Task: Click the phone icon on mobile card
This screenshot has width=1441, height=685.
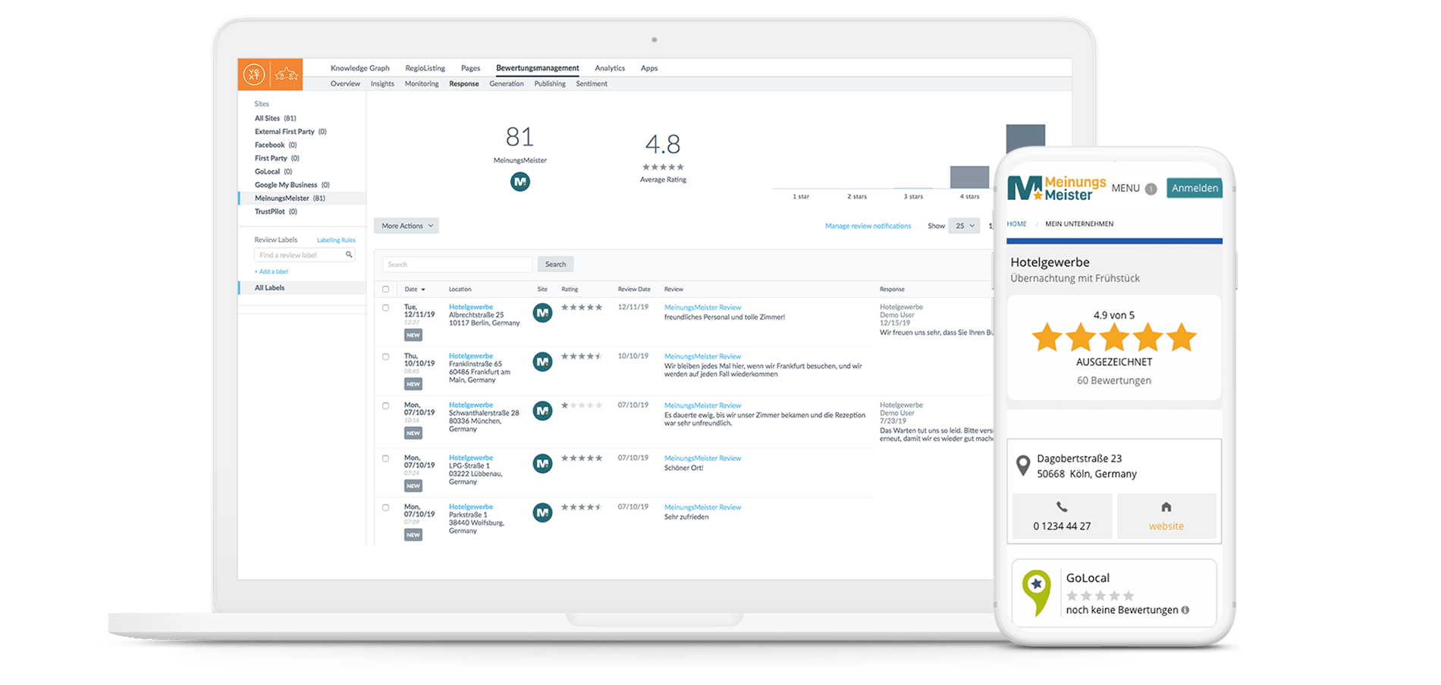Action: (1062, 507)
